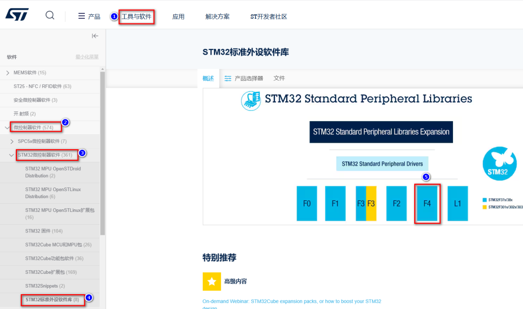523x309 pixels.
Task: Open the search magnifier icon
Action: [50, 15]
